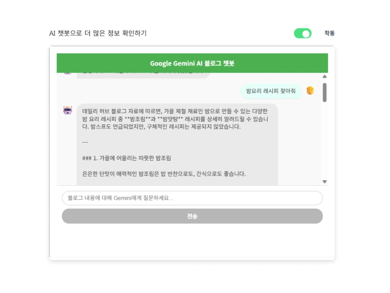The height and width of the screenshot is (293, 390).
Task: Click the chat scrollbar up arrow
Action: [x=324, y=77]
